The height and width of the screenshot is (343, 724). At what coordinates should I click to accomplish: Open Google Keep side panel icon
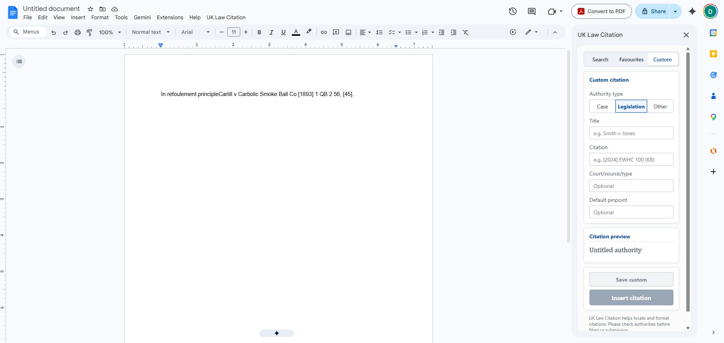pyautogui.click(x=713, y=54)
